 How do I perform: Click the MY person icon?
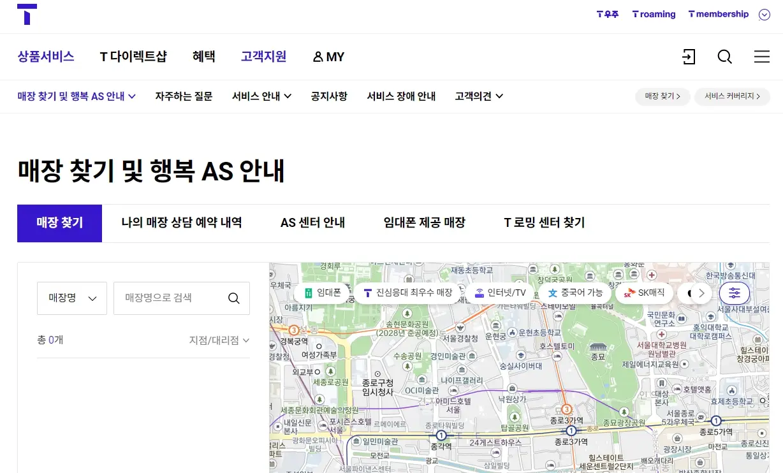(x=318, y=57)
